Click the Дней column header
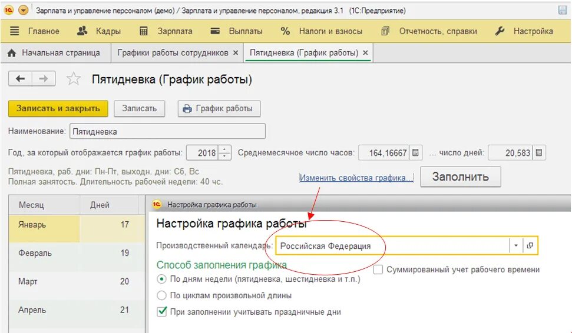This screenshot has height=333, width=572. [109, 205]
